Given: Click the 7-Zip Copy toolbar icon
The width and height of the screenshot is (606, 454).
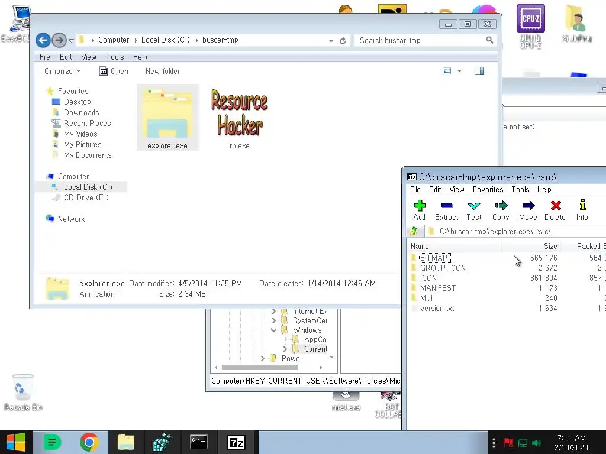Looking at the screenshot, I should [x=501, y=210].
